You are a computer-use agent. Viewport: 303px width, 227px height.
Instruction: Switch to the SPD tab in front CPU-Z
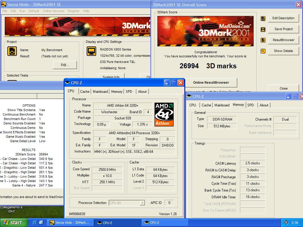(x=129, y=92)
